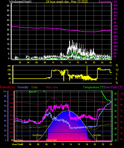Select the Humidity legend label

[23, 87]
